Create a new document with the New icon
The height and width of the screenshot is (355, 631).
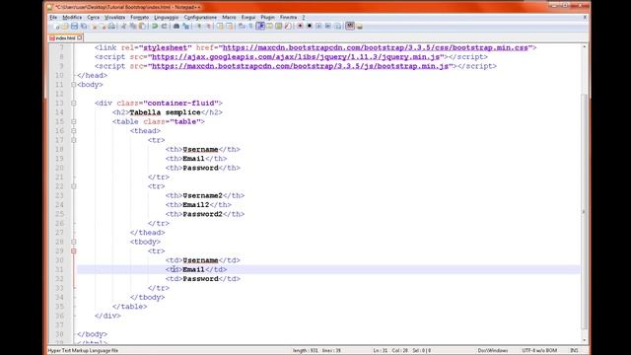pos(57,27)
